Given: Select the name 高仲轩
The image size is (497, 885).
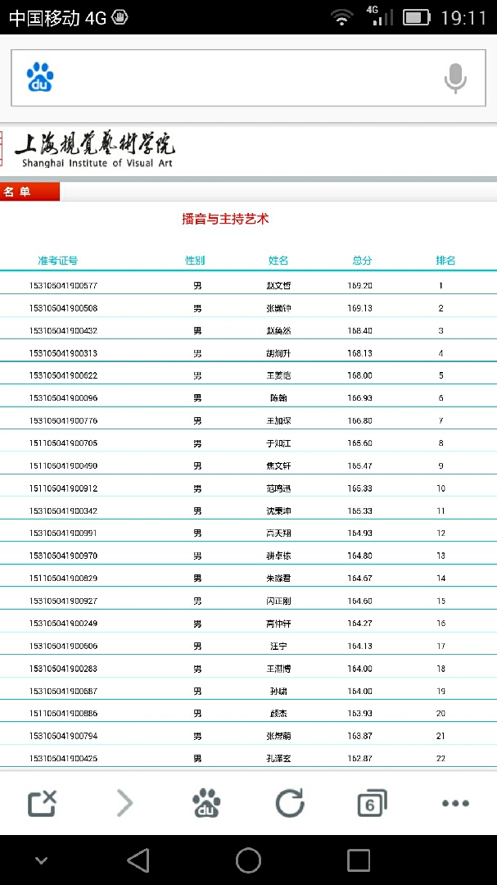Looking at the screenshot, I should pos(278,623).
